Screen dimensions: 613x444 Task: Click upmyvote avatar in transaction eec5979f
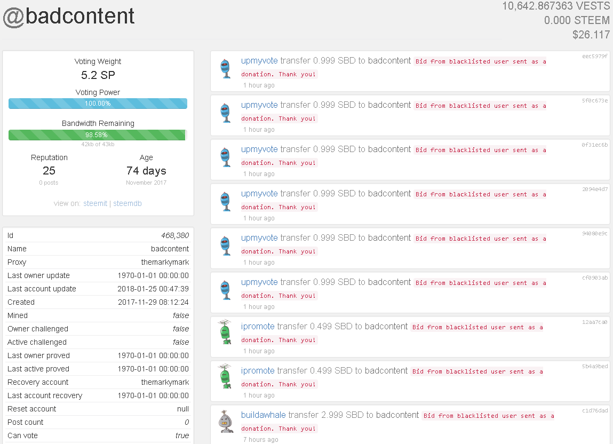225,69
